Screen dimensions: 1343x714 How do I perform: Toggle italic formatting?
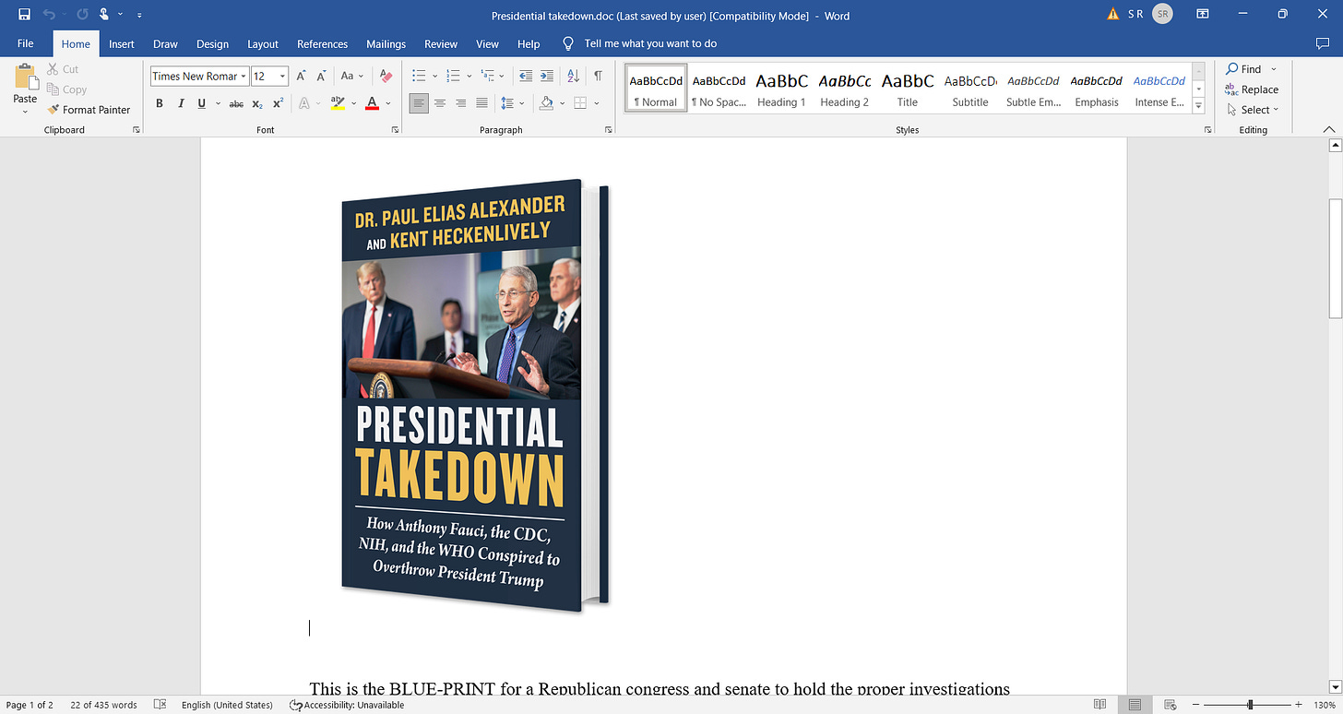181,103
